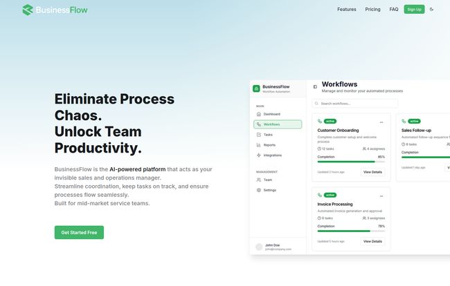Screen dimensions: 450x286
Task: Click the Invoice Processing completion progress bar
Action: click(x=351, y=231)
